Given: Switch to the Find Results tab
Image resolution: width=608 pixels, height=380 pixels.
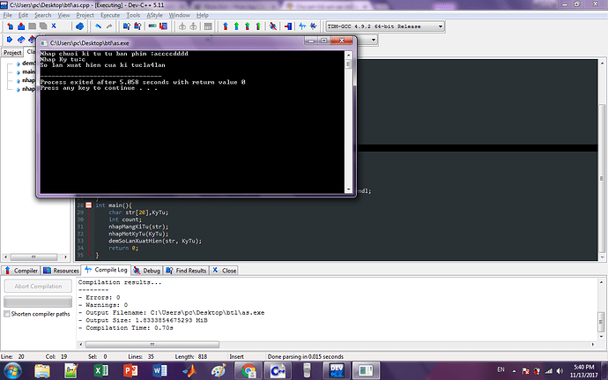Looking at the screenshot, I should pos(189,271).
